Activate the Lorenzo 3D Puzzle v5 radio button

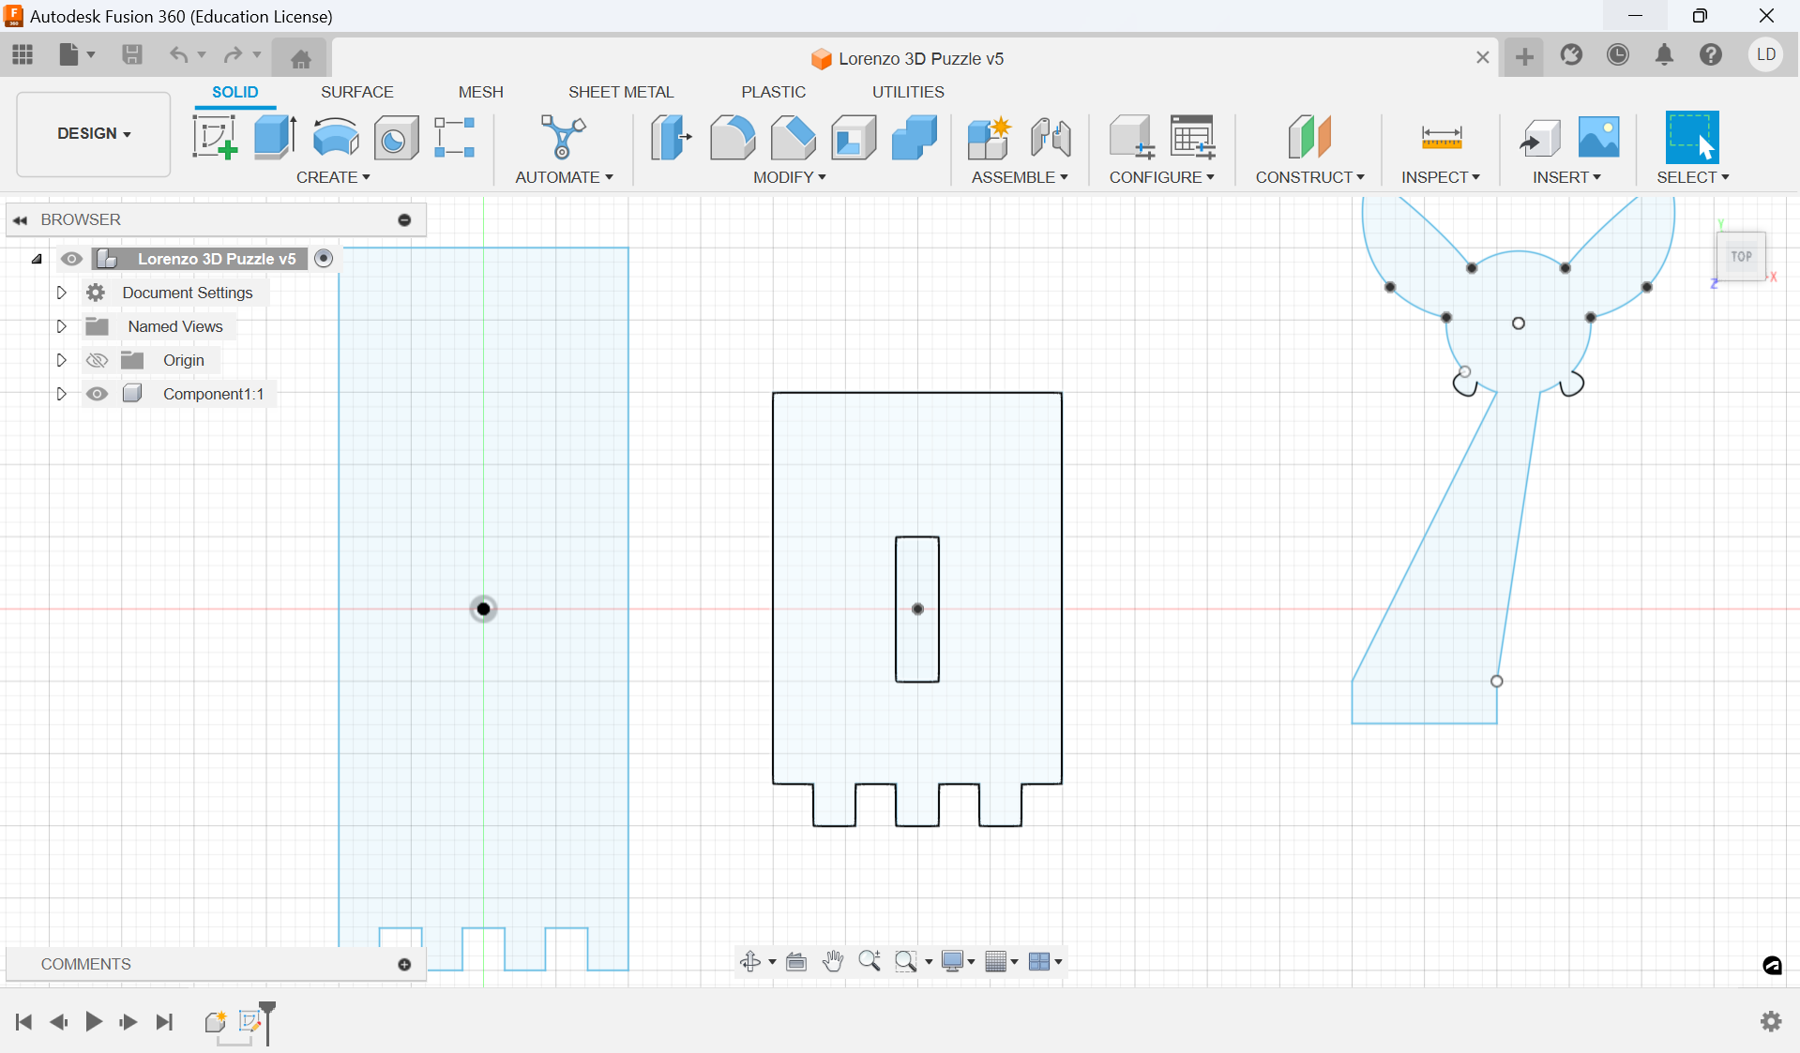324,259
